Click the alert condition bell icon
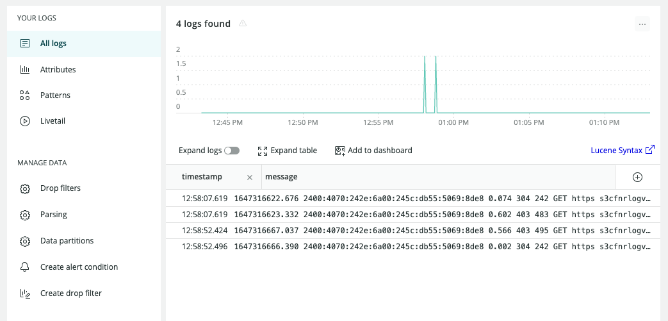The image size is (668, 321). point(25,267)
